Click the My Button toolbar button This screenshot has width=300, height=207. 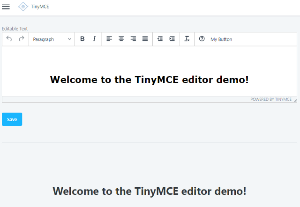[x=221, y=39]
